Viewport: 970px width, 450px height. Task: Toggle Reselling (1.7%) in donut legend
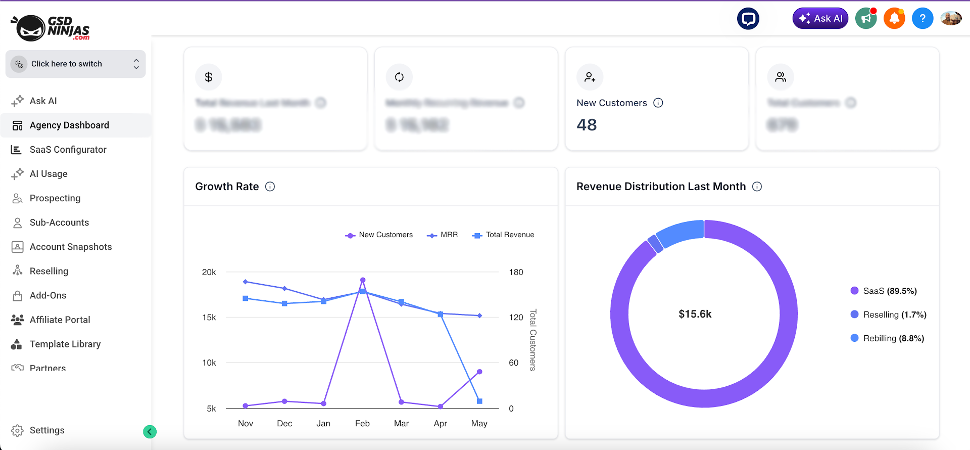point(889,314)
